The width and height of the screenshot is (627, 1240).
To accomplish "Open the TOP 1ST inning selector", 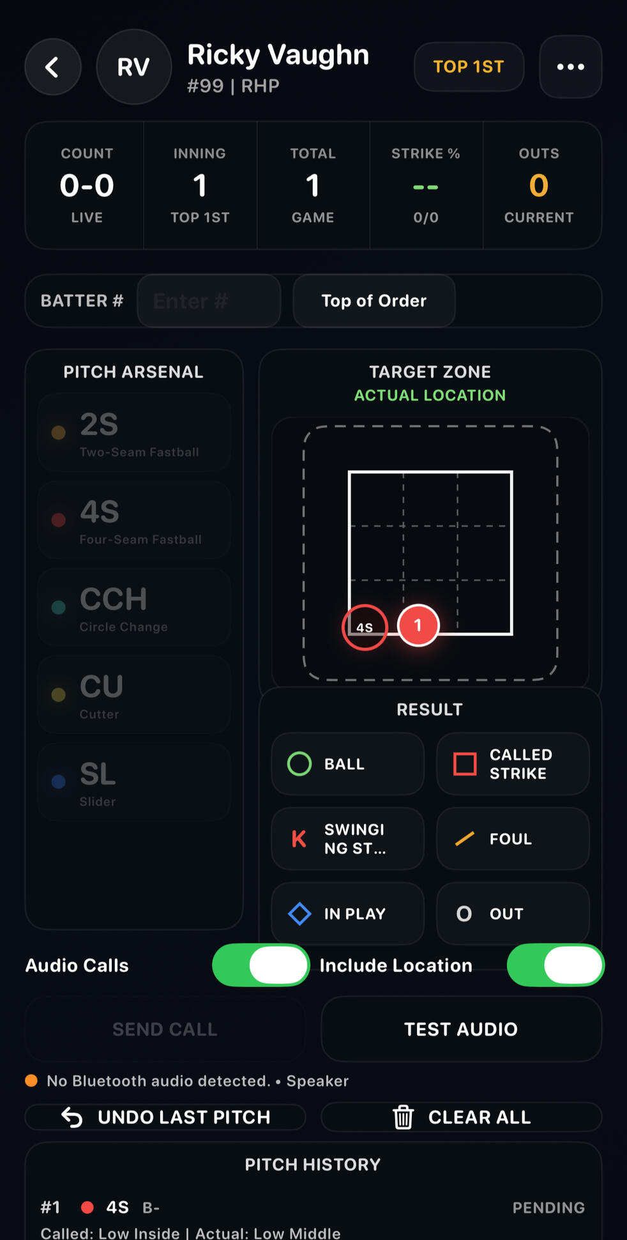I will [x=469, y=66].
